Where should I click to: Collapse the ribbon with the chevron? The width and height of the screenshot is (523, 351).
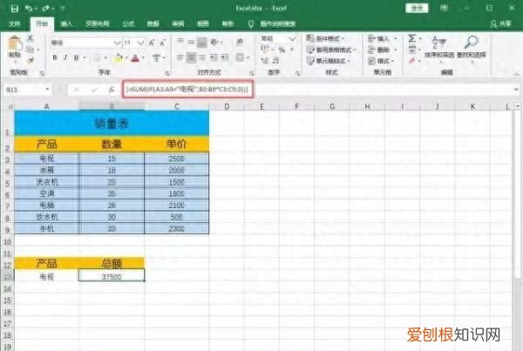click(516, 74)
